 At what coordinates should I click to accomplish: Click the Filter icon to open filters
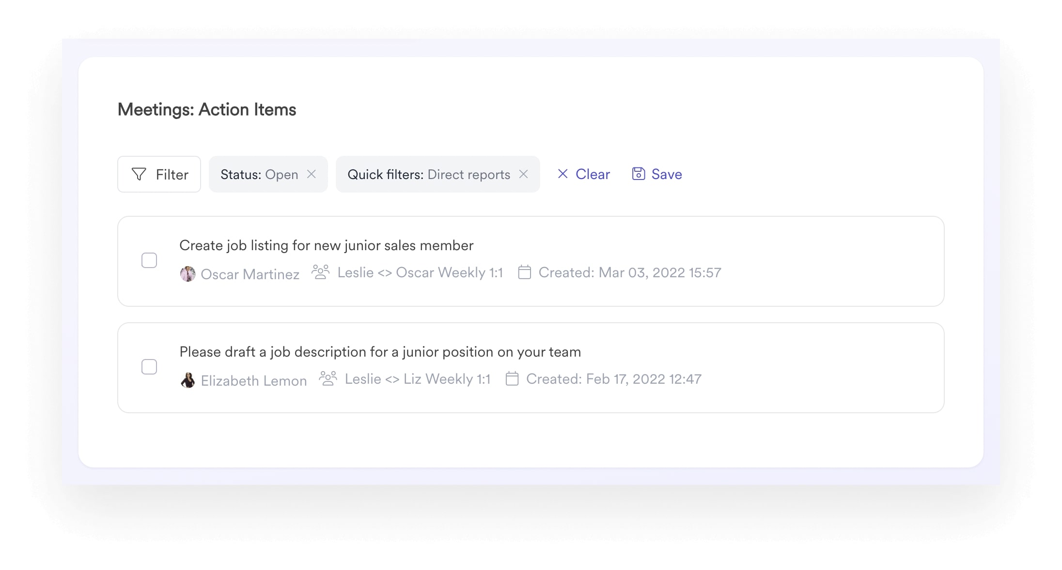(x=139, y=174)
